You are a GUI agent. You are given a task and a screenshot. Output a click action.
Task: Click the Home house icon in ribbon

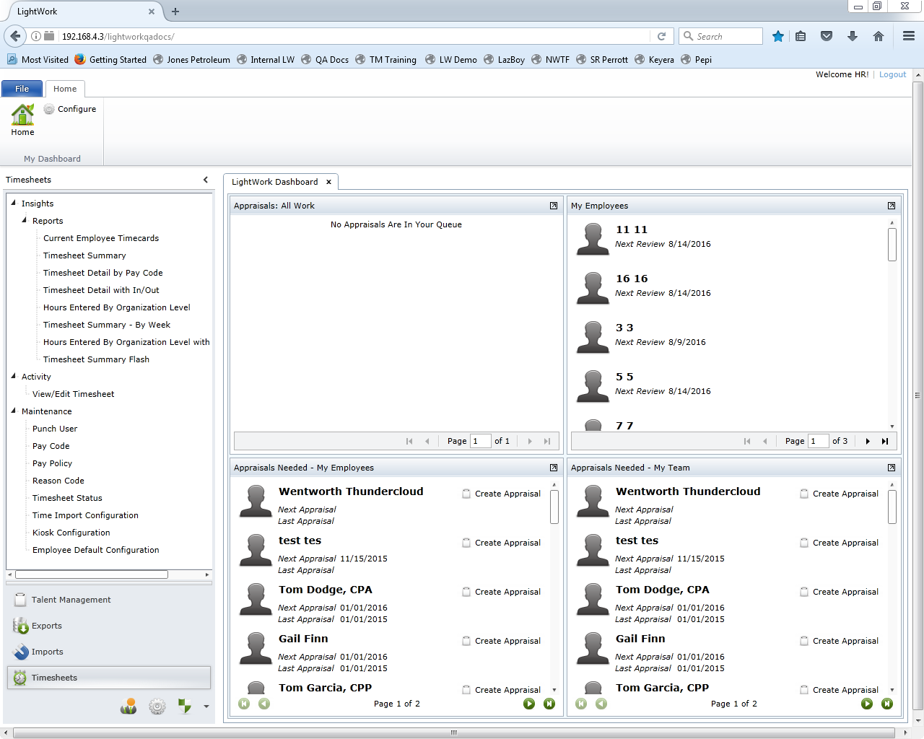(22, 115)
